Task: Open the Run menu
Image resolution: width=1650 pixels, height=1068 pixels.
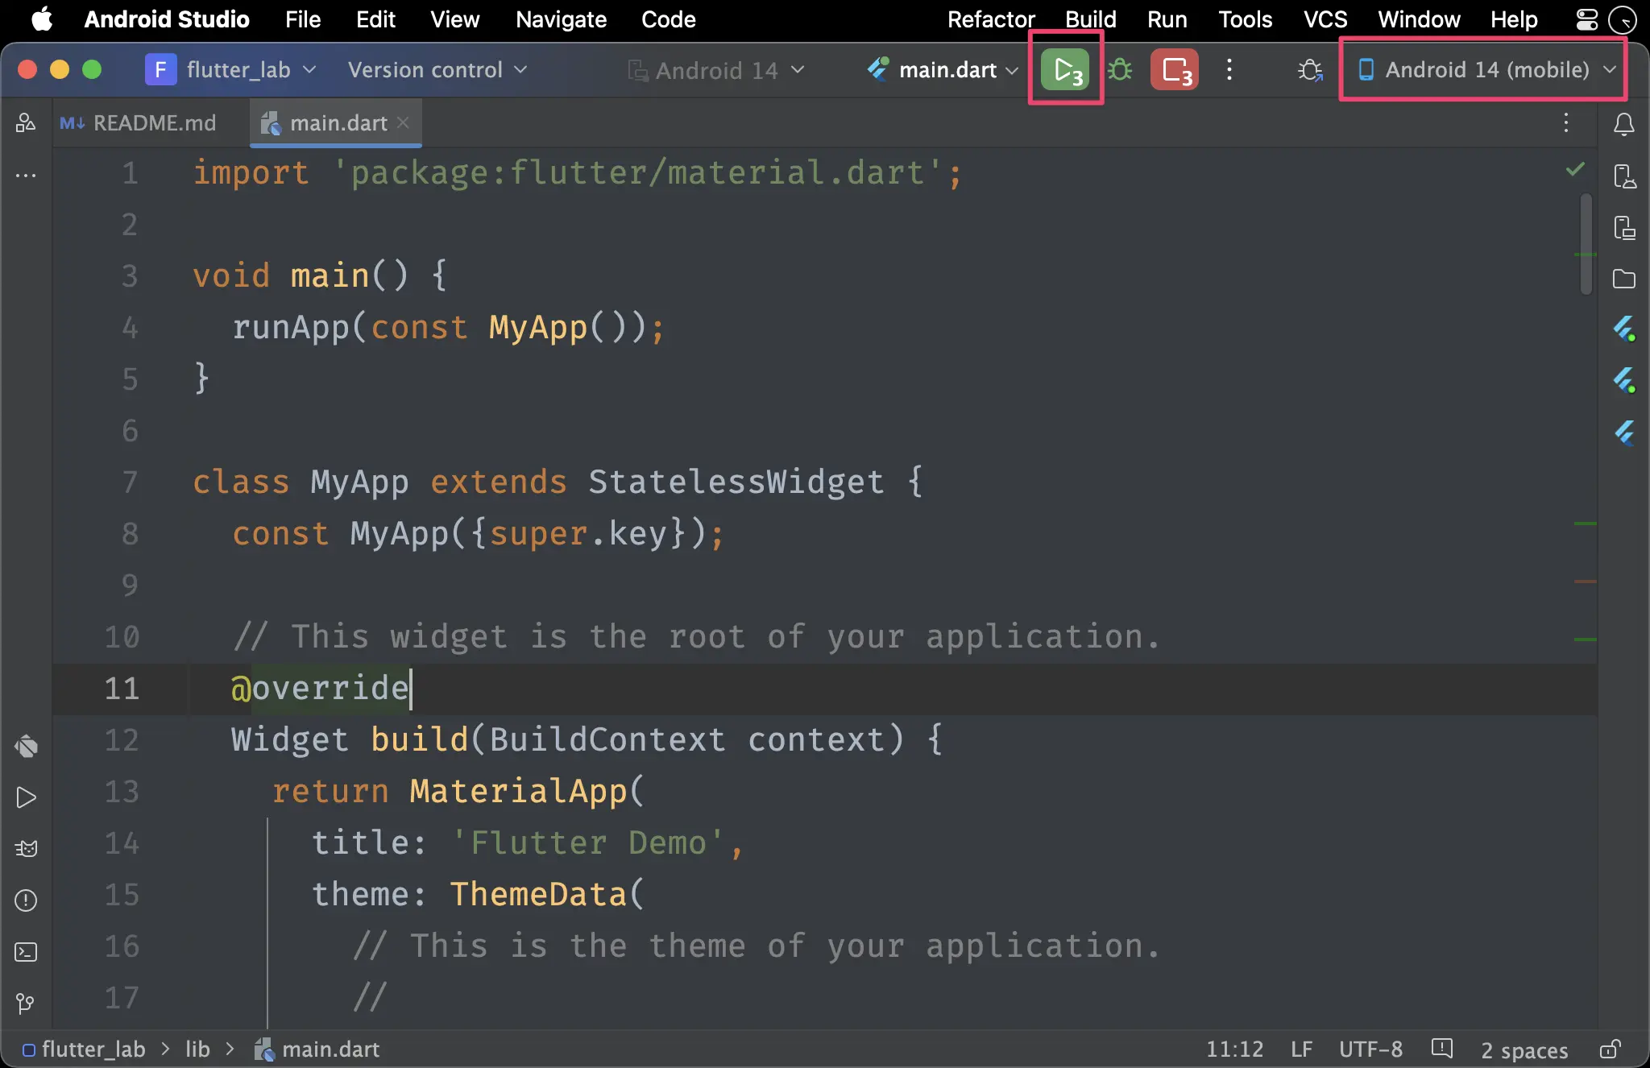Action: coord(1167,19)
